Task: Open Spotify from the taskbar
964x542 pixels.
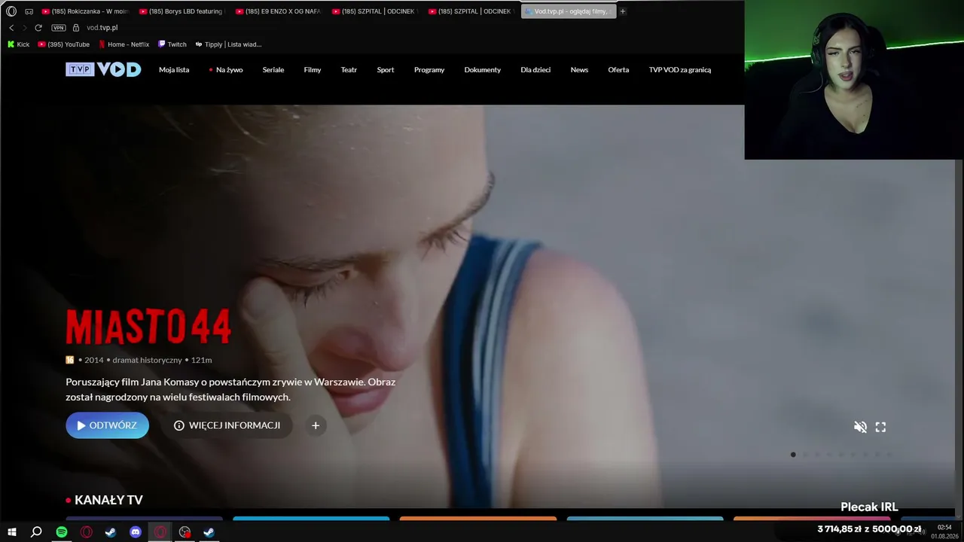Action: tap(62, 532)
